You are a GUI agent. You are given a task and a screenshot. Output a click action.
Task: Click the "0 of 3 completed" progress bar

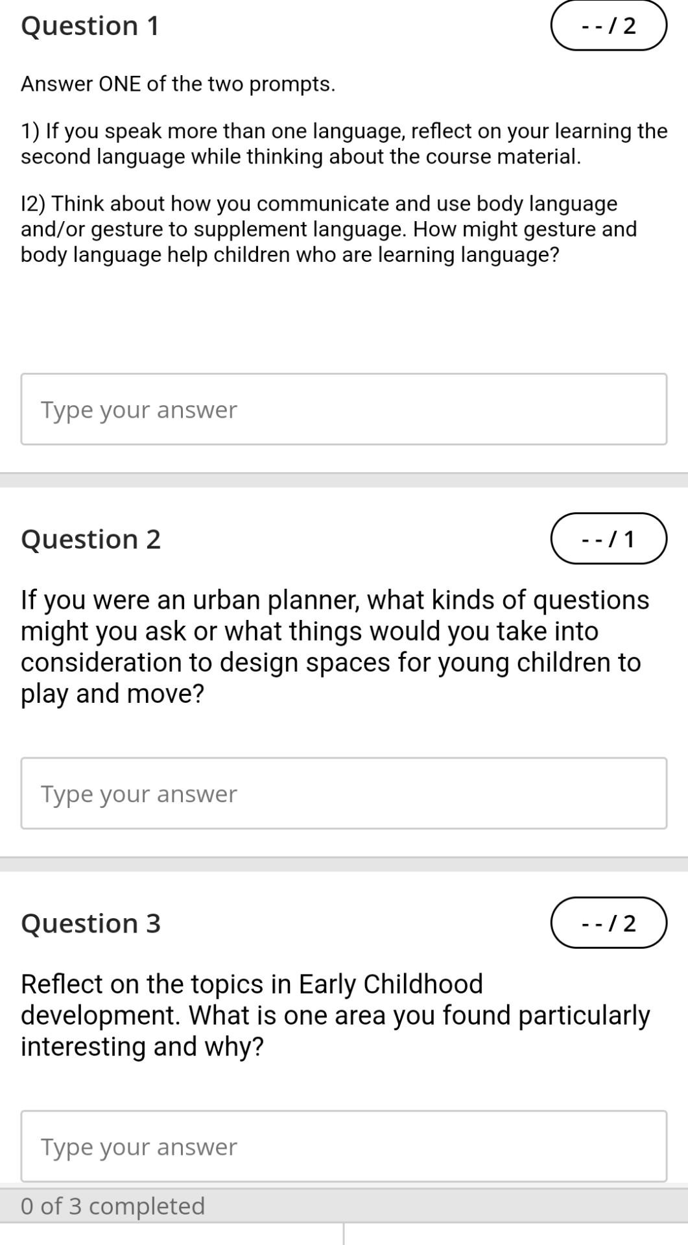click(x=344, y=1207)
